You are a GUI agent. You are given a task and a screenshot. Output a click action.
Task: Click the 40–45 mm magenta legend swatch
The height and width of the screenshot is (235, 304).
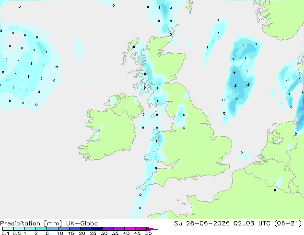tap(130, 229)
